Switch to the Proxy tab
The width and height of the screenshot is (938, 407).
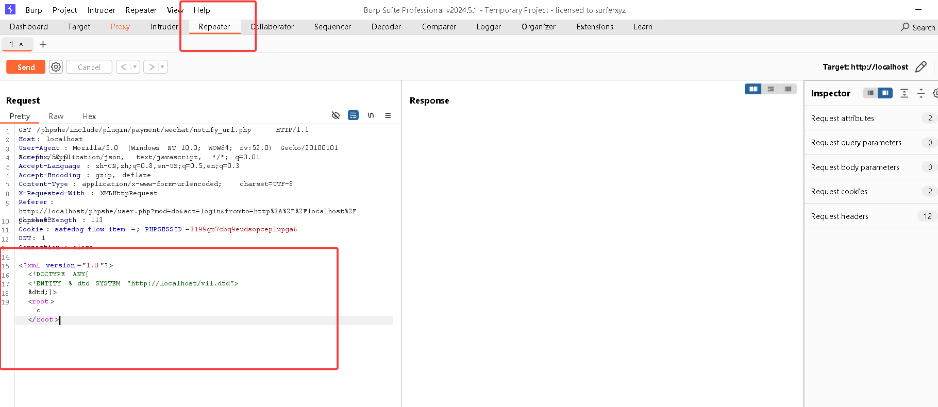coord(120,27)
